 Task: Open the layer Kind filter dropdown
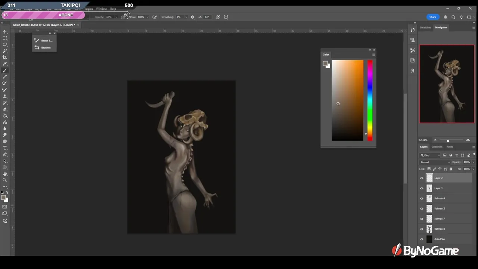(x=430, y=155)
